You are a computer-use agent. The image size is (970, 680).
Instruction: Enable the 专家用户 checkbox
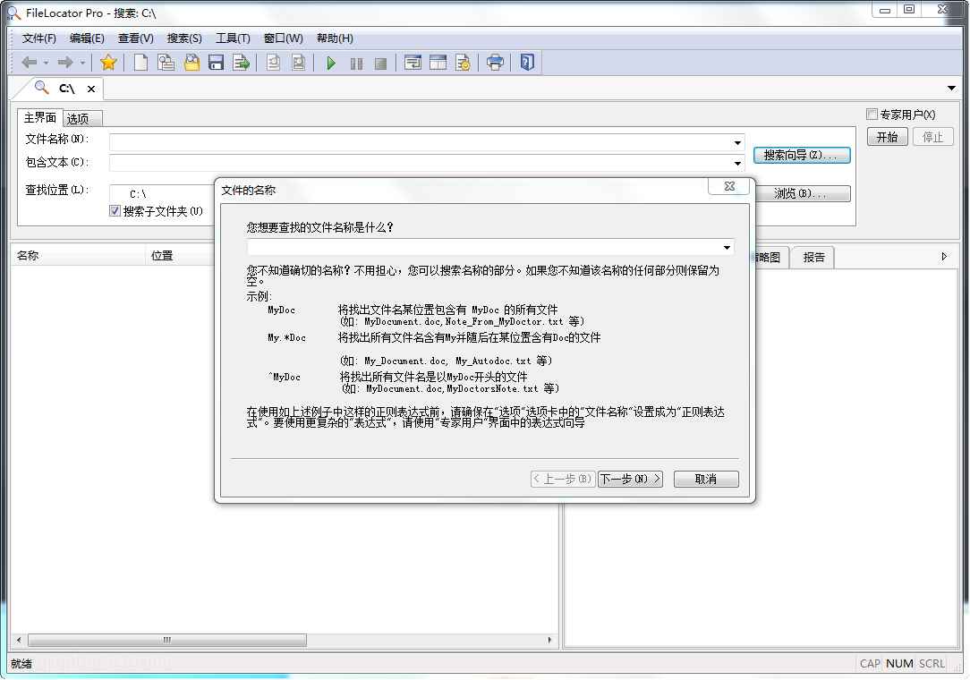click(872, 115)
